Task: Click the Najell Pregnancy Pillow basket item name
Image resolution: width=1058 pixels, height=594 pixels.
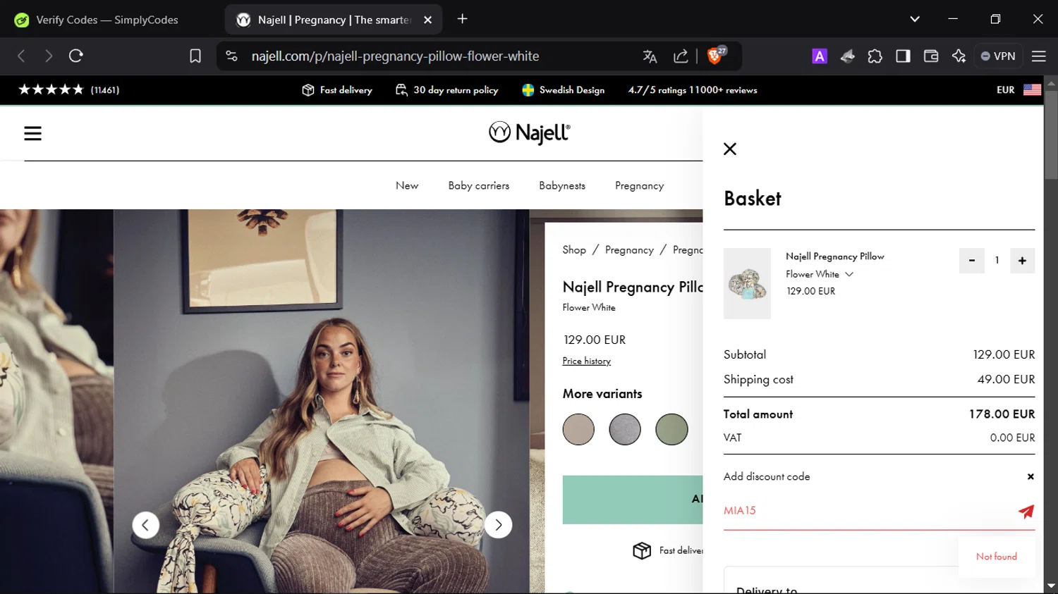Action: click(x=835, y=256)
